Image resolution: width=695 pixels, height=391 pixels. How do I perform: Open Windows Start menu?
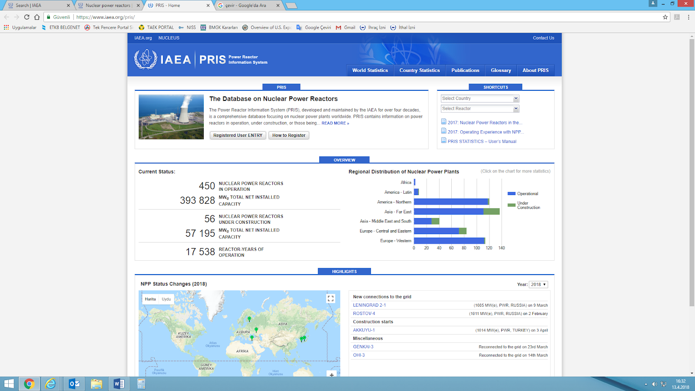tap(9, 384)
